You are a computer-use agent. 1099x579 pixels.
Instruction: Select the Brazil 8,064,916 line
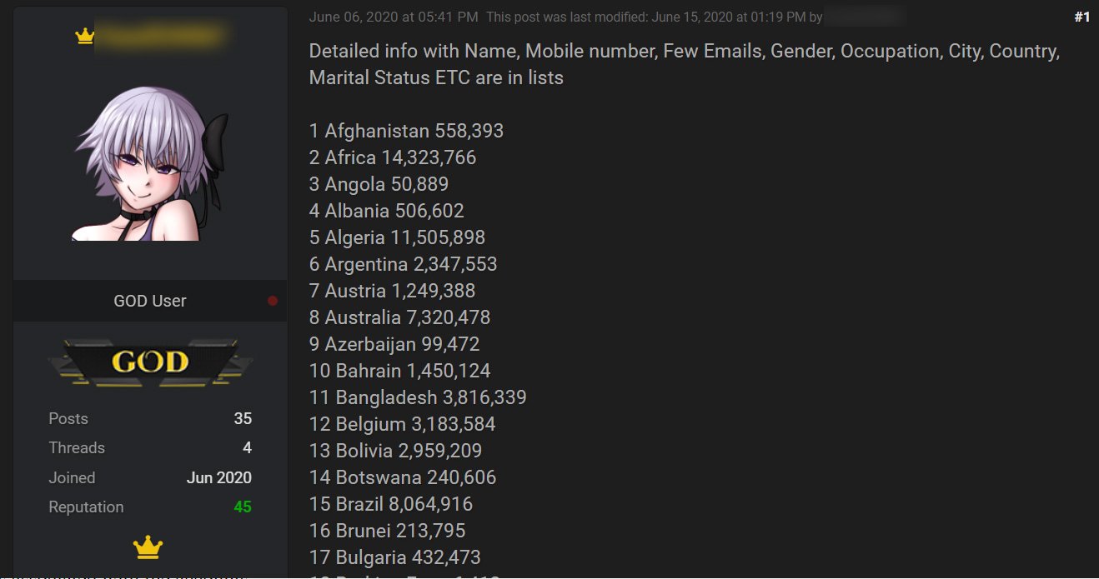coord(390,503)
